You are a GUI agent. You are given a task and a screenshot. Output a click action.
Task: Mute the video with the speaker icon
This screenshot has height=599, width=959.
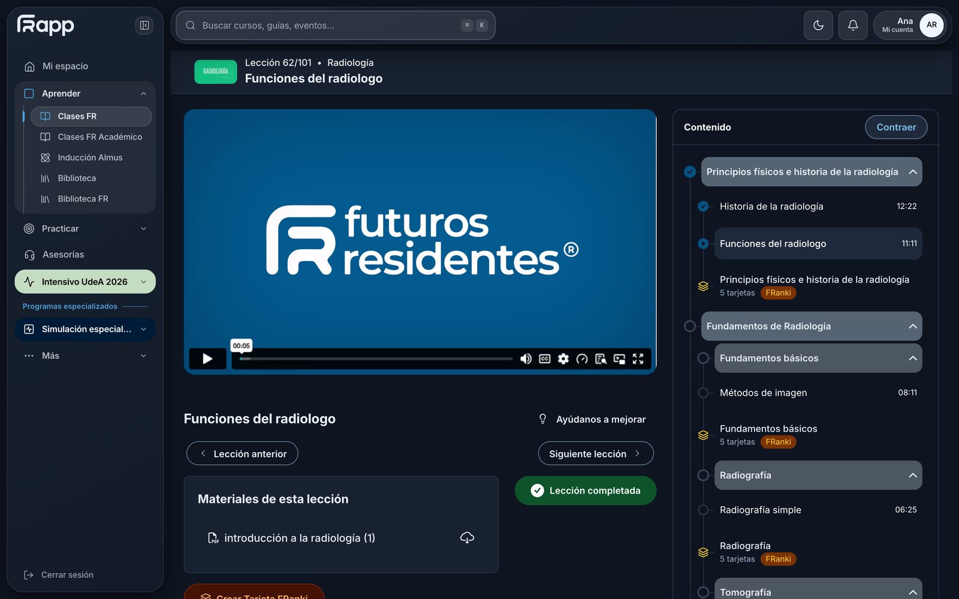tap(526, 359)
